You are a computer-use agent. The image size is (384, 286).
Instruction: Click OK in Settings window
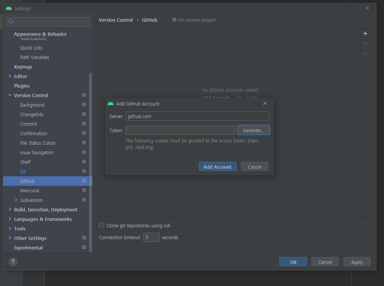(293, 262)
